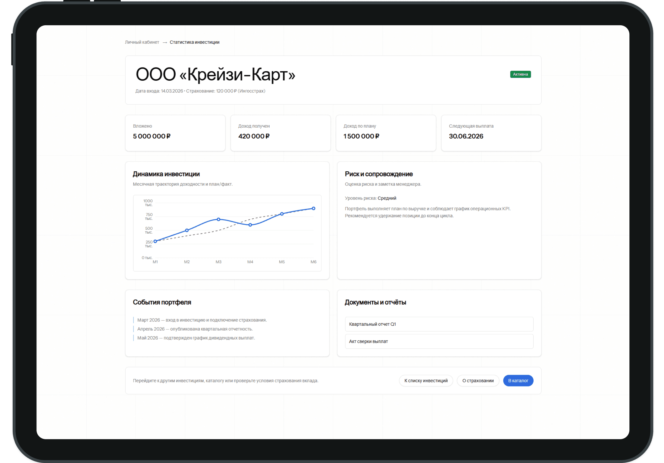Click the "Динамика инвестиции" panel header
This screenshot has width=664, height=463.
tap(166, 174)
